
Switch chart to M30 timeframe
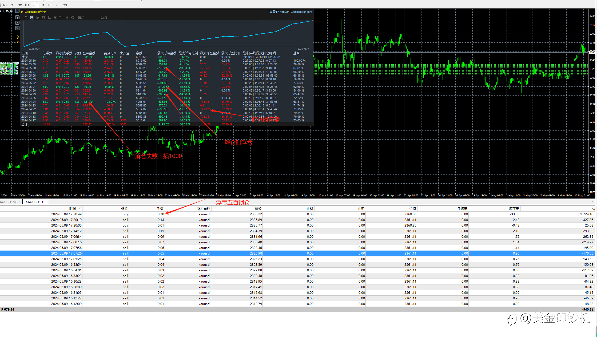(x=27, y=5)
